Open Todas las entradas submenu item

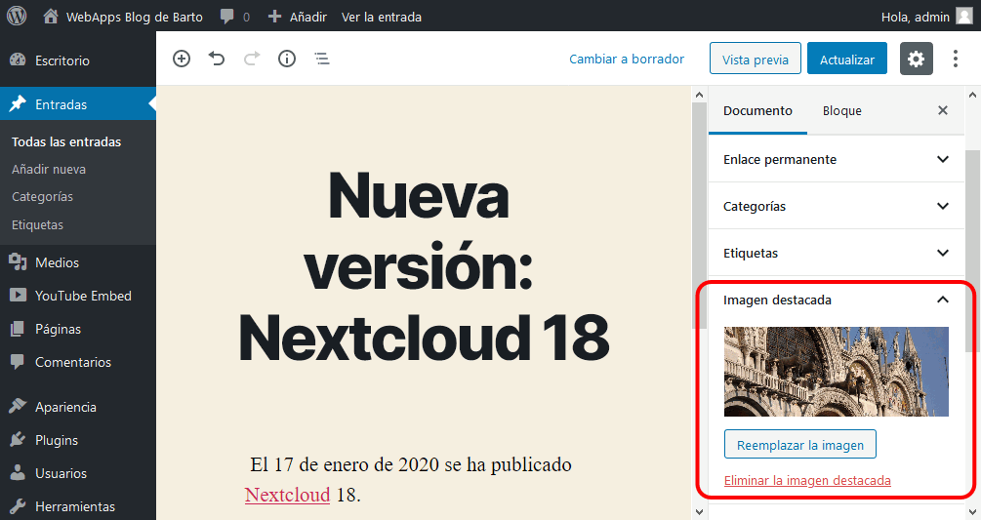tap(66, 141)
